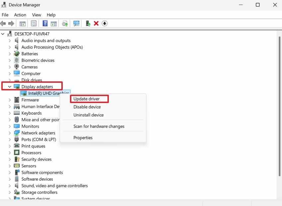Click Scan for hardware changes monitor icon
282x206 pixels.
pos(76,23)
